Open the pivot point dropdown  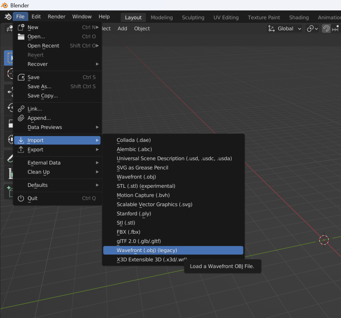point(312,29)
